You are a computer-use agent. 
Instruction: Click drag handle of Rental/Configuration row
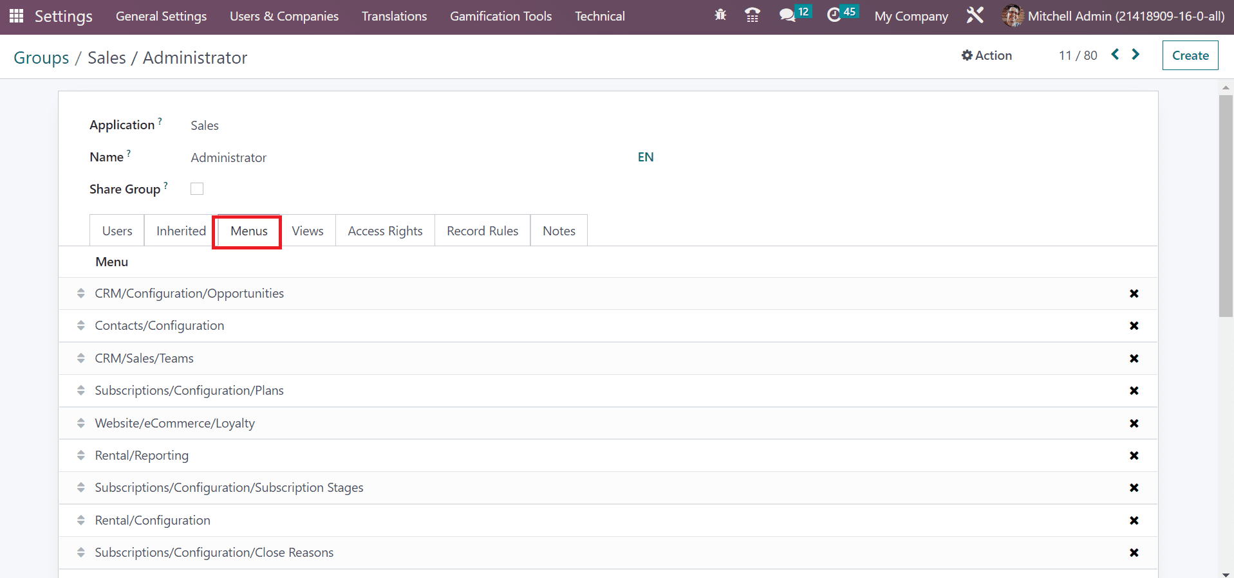coord(80,520)
